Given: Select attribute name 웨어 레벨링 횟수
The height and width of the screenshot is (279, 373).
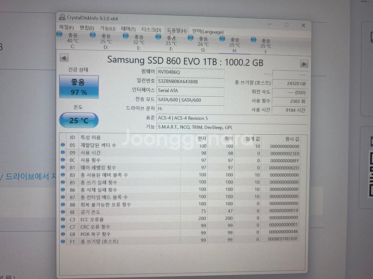Looking at the screenshot, I should [98, 167].
